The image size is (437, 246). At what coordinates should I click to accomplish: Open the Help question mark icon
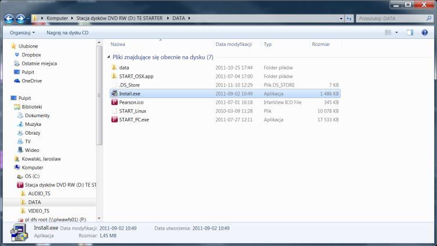[424, 32]
